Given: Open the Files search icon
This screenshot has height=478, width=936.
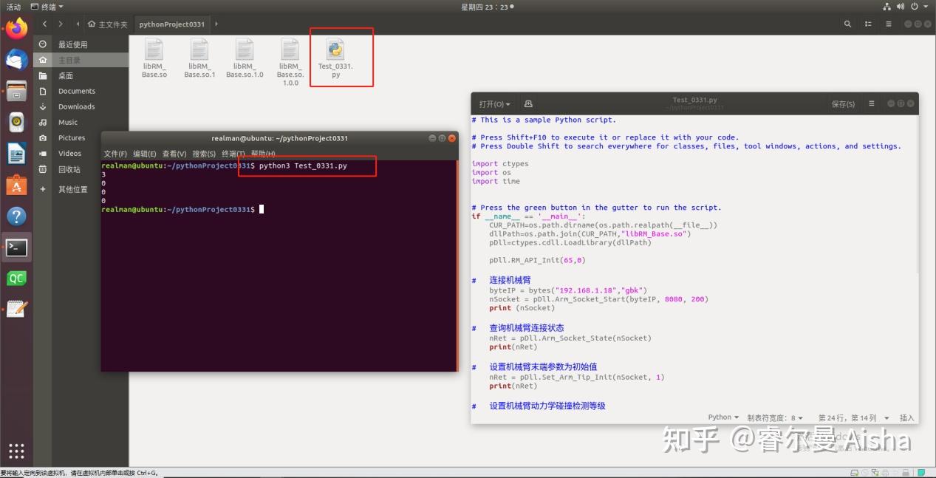Looking at the screenshot, I should coord(847,24).
